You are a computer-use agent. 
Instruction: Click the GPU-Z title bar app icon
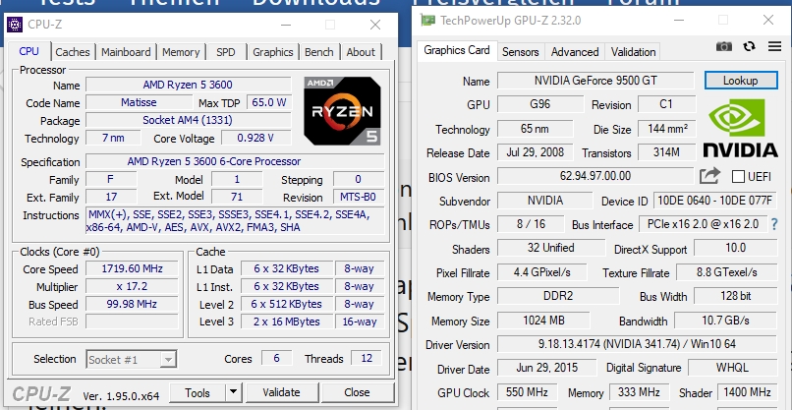pos(427,21)
